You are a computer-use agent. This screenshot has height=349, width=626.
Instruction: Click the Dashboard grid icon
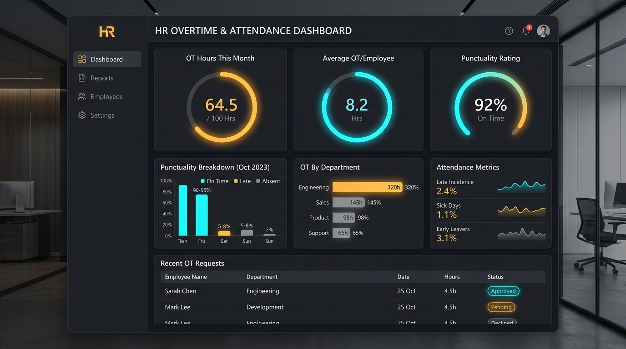pyautogui.click(x=82, y=59)
